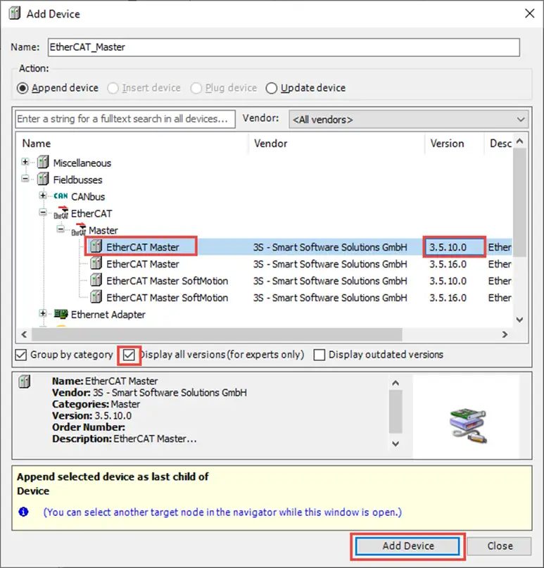Select the Update device radio button
544x568 pixels.
click(271, 88)
